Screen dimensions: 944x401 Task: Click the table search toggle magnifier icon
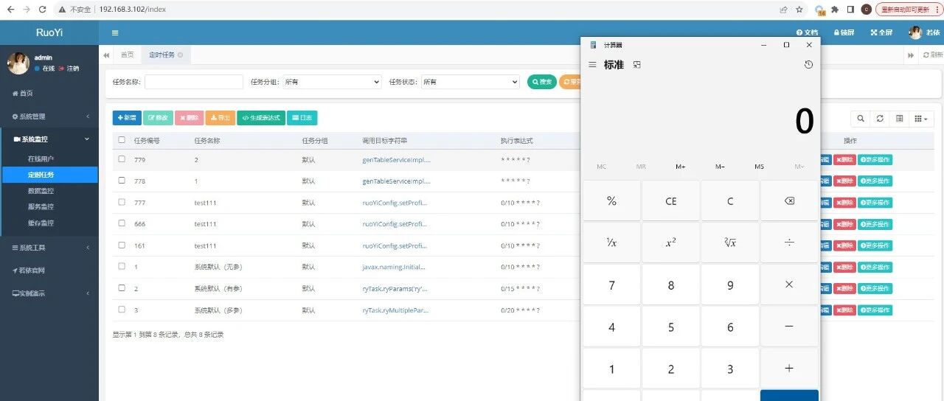point(860,118)
